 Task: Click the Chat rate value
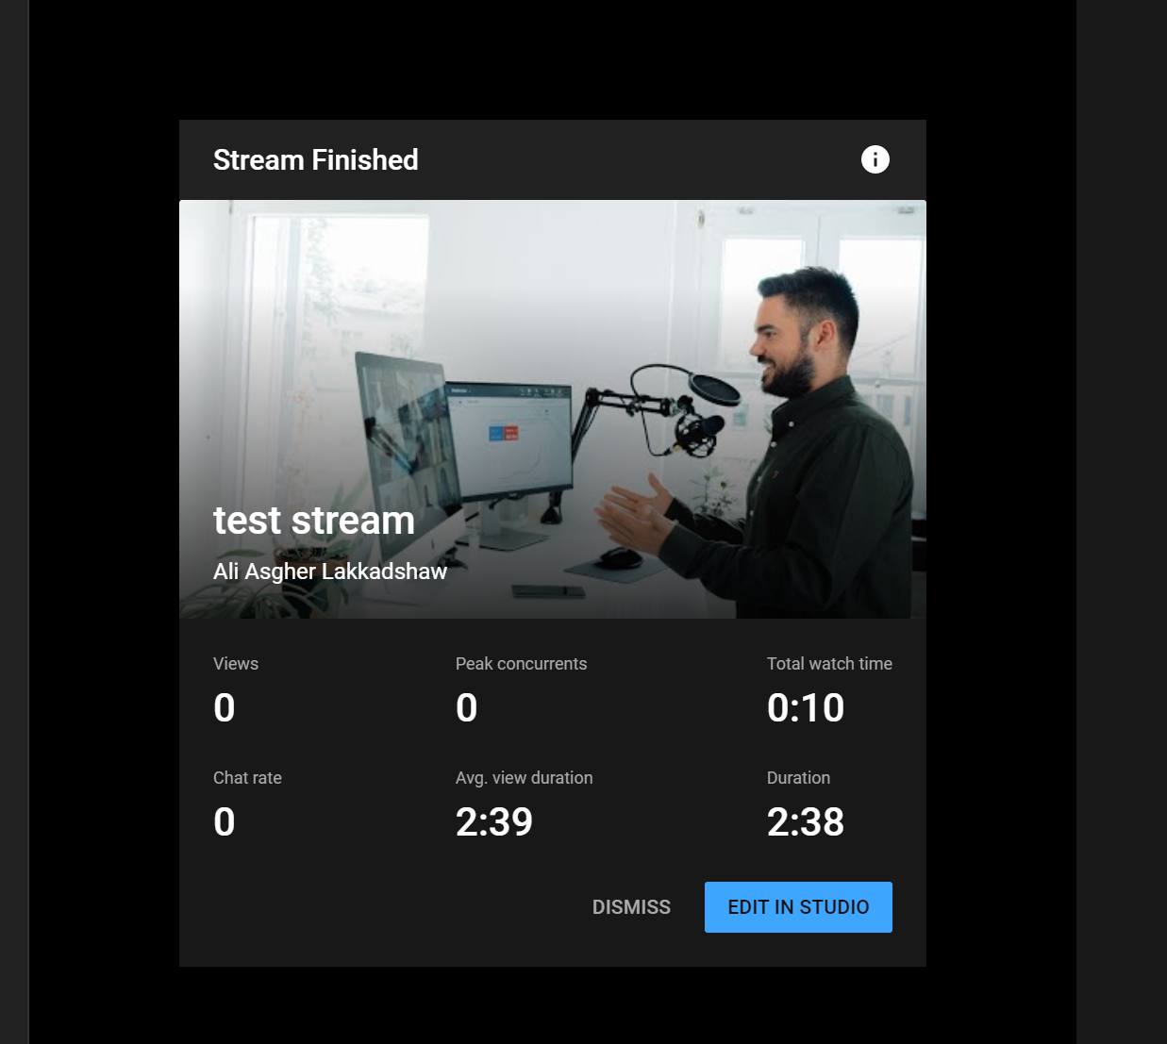tap(225, 821)
